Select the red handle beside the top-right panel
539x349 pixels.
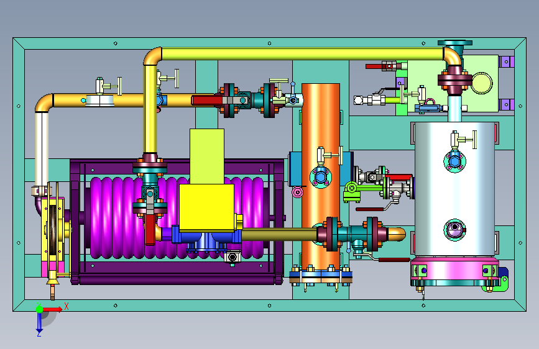pos(374,66)
